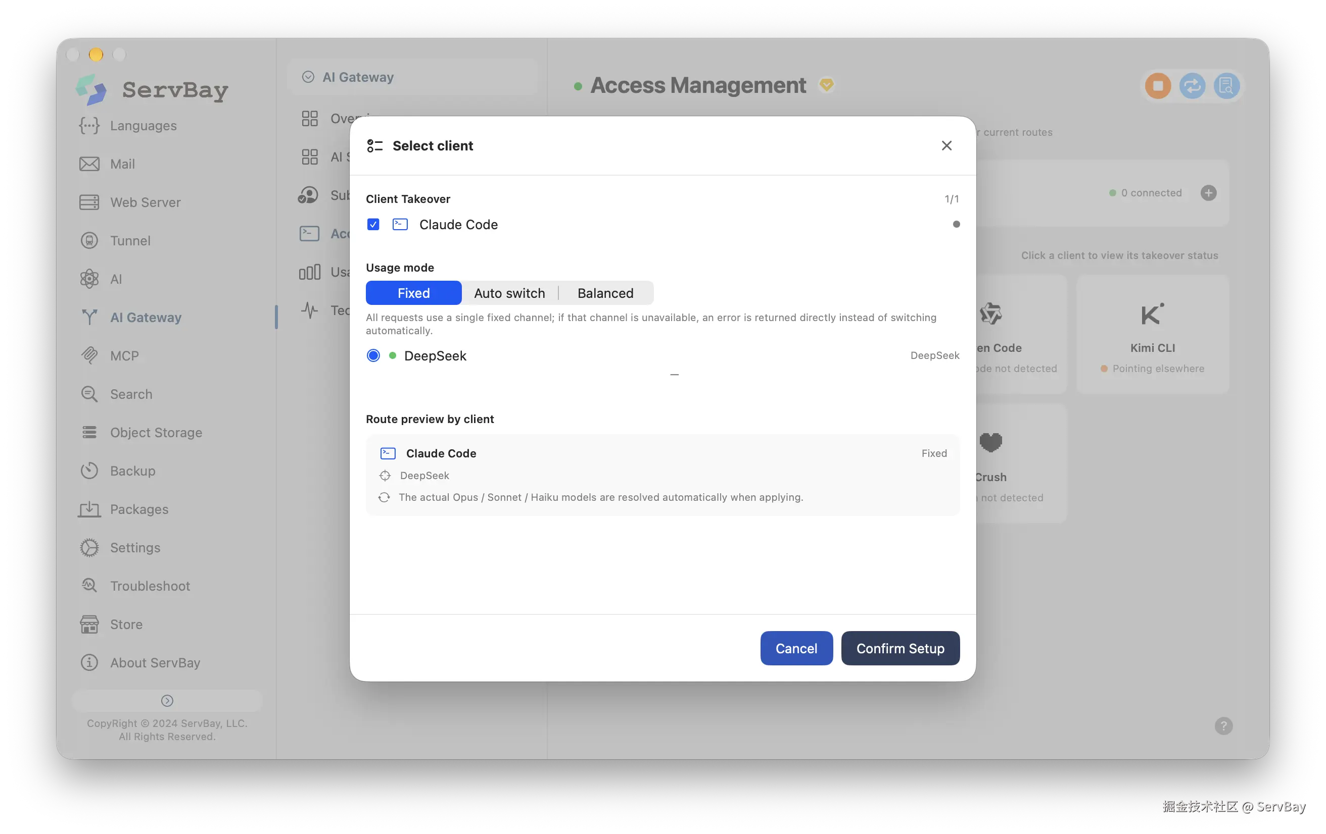This screenshot has height=834, width=1326.
Task: Click the orange stop button in header
Action: (1158, 86)
